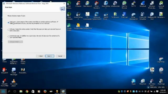Image resolution: width=168 pixels, height=94 pixels.
Task: Open Google Slides desktop icon
Action: click(x=78, y=26)
